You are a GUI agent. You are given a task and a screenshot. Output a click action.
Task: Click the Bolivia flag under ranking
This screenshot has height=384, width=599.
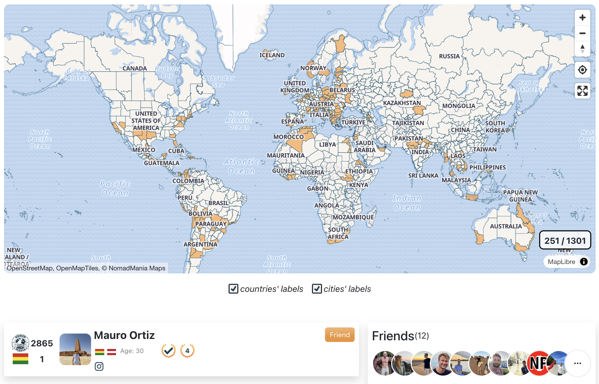point(21,359)
